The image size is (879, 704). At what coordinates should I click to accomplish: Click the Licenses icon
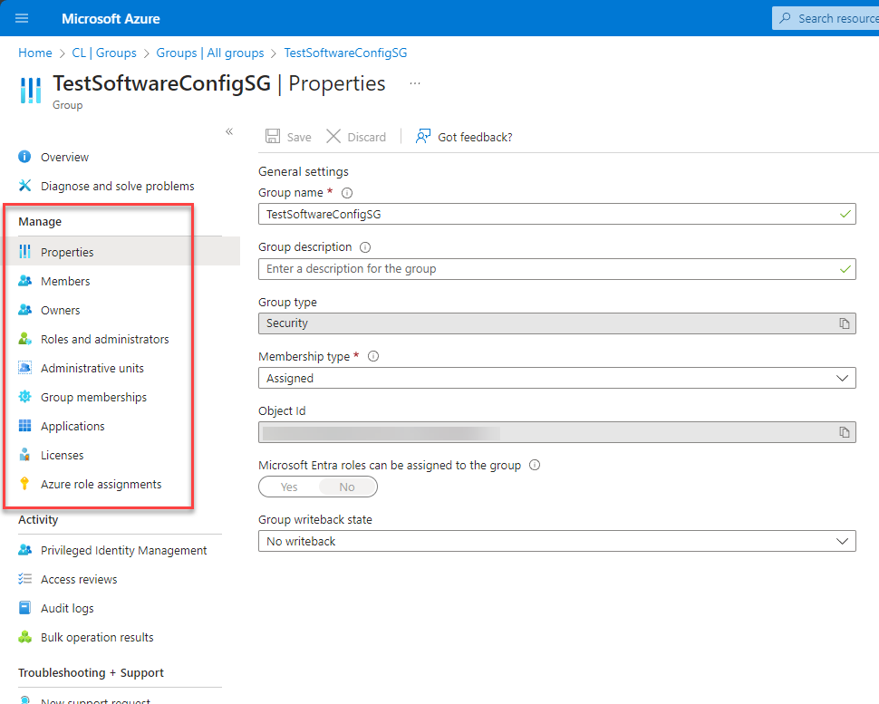(24, 455)
